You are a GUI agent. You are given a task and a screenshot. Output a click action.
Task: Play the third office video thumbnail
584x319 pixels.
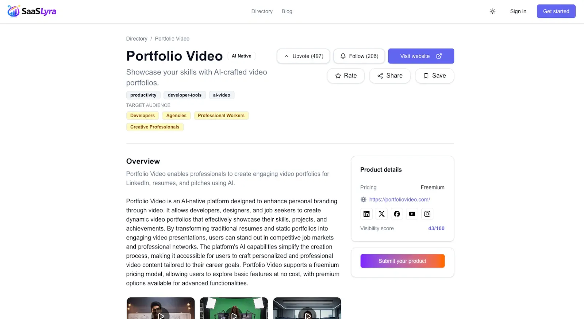tap(307, 308)
